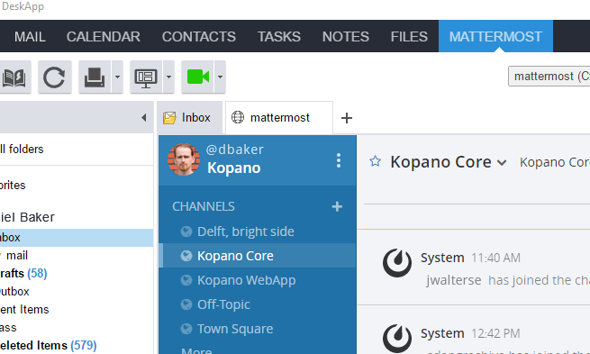Open the TASKS section
Screen dimensions: 590x354
point(279,37)
